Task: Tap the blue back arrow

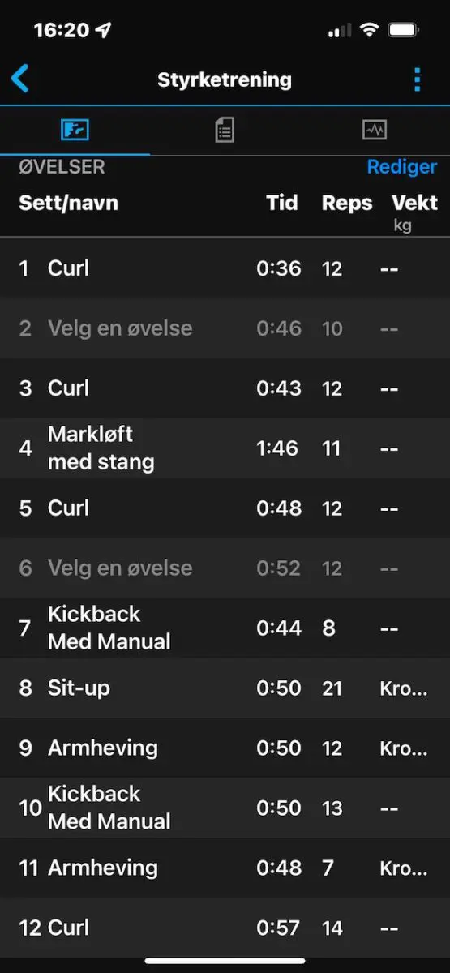Action: pos(19,79)
